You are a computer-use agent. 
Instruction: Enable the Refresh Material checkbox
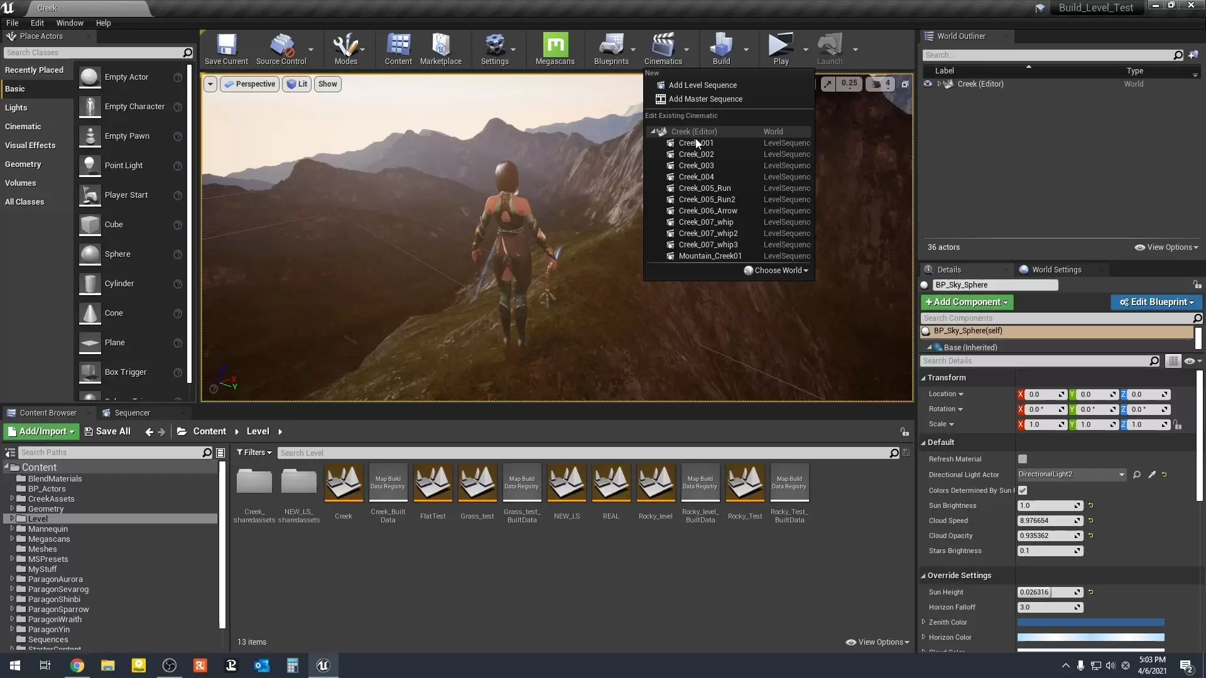[1023, 459]
